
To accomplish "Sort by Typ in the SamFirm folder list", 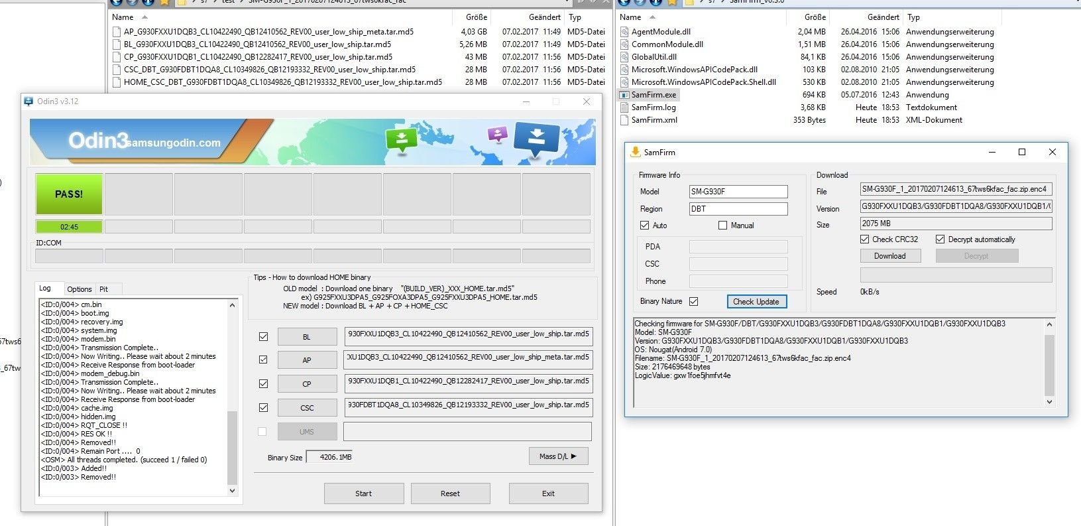I will click(x=913, y=17).
